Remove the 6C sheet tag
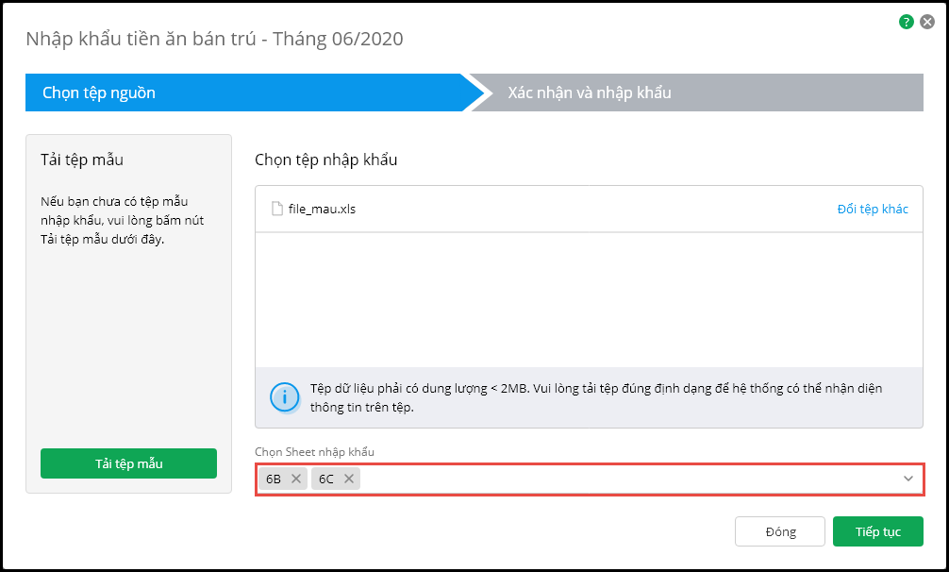The height and width of the screenshot is (572, 949). pos(349,479)
